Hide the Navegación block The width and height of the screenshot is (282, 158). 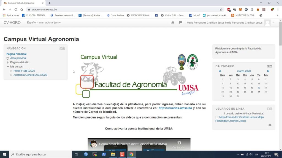coord(61,49)
